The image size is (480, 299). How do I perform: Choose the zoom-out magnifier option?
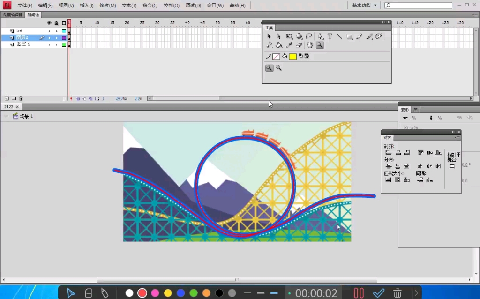click(x=278, y=67)
